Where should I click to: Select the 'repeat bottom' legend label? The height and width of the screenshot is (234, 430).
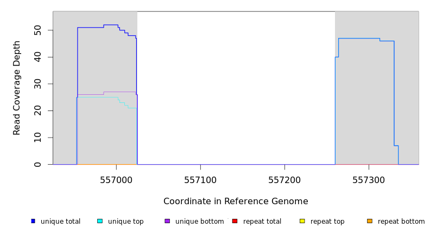(401, 222)
